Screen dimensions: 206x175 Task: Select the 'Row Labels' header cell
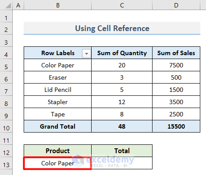pyautogui.click(x=58, y=53)
